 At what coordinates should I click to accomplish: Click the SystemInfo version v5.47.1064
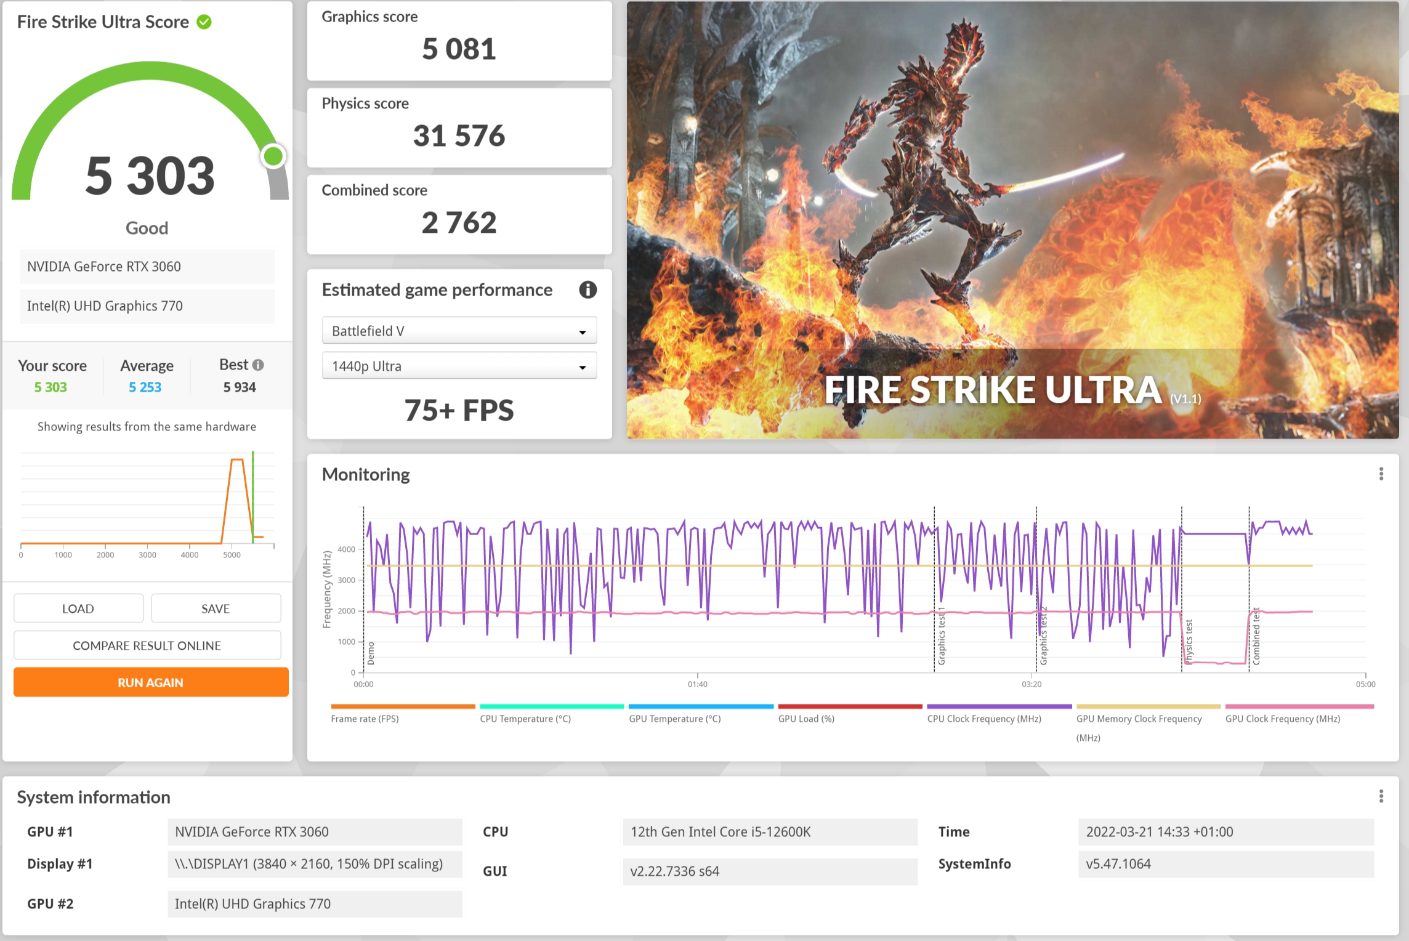pyautogui.click(x=1226, y=864)
